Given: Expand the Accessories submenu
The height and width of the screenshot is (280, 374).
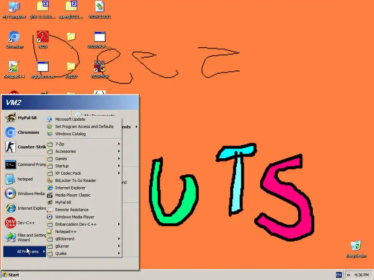Looking at the screenshot, I should tap(84, 151).
